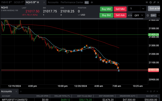Viewport: 162px width, 101px height.
Task: Sort by DIST TO LIQ ONLY column header
Action: coord(84,96)
